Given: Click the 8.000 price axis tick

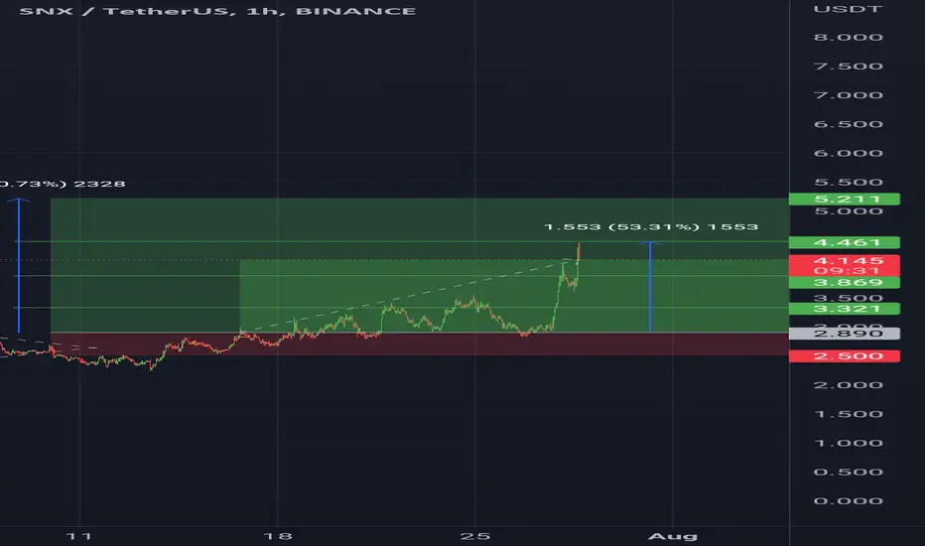Looking at the screenshot, I should point(848,37).
